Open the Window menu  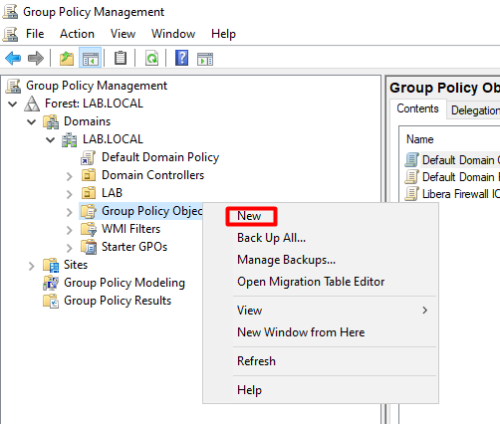pyautogui.click(x=173, y=34)
